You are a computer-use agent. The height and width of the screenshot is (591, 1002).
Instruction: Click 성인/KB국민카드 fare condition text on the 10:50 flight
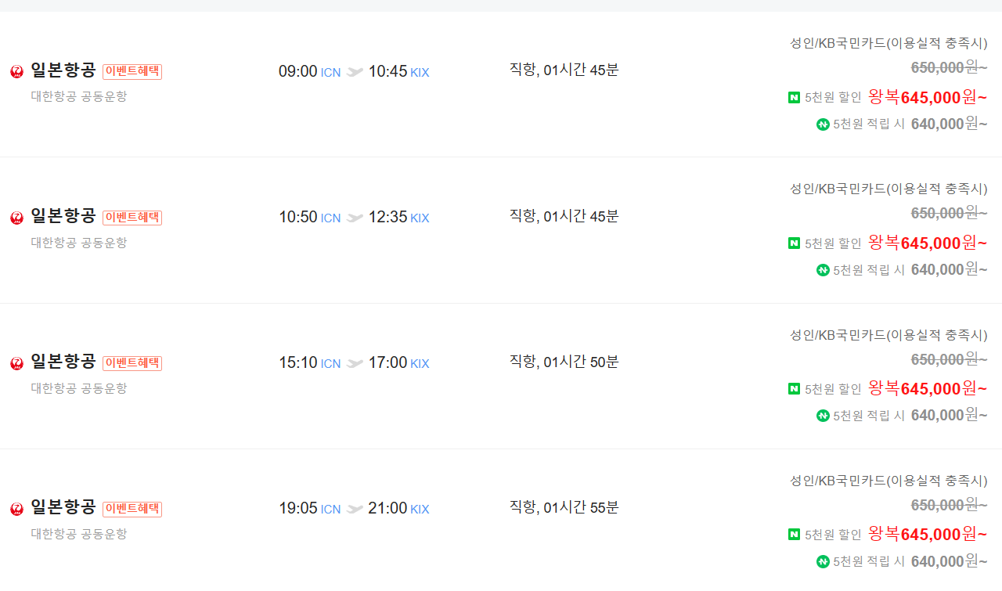(x=888, y=189)
